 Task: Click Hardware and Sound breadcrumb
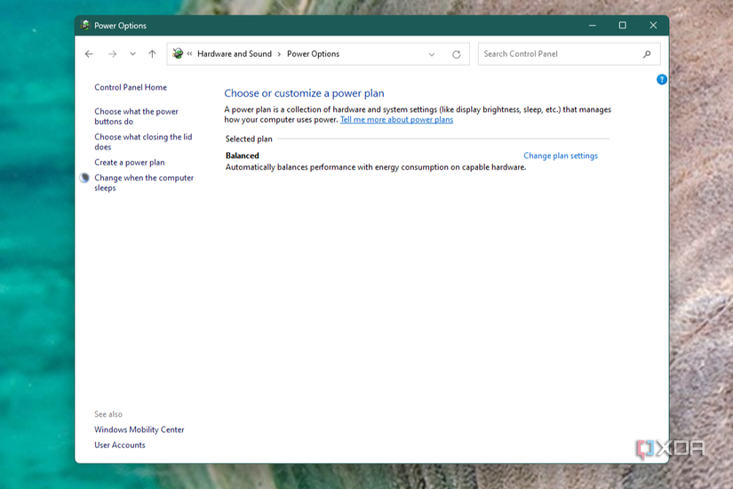235,54
